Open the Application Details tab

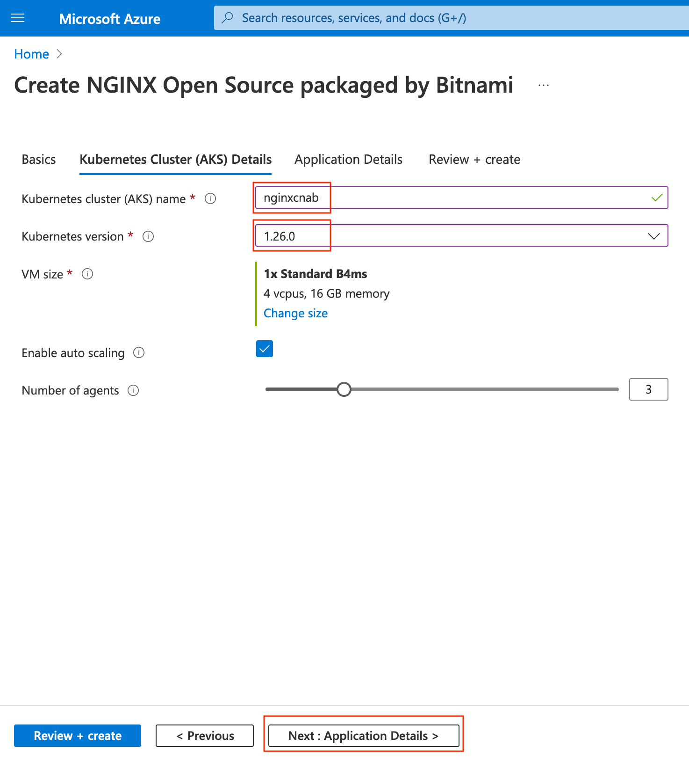(348, 160)
